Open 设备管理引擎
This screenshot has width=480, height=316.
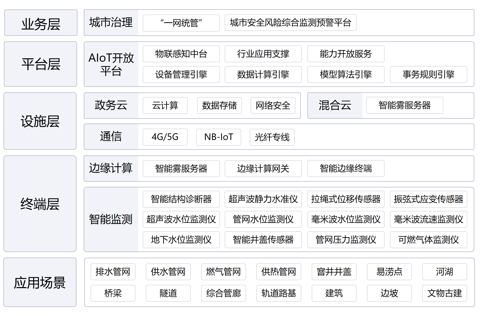click(181, 74)
